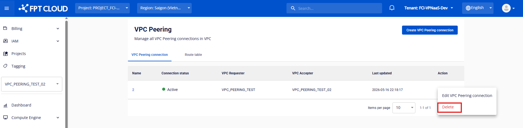This screenshot has width=523, height=128.
Task: Open Projects from the sidebar
Action: [x=19, y=54]
